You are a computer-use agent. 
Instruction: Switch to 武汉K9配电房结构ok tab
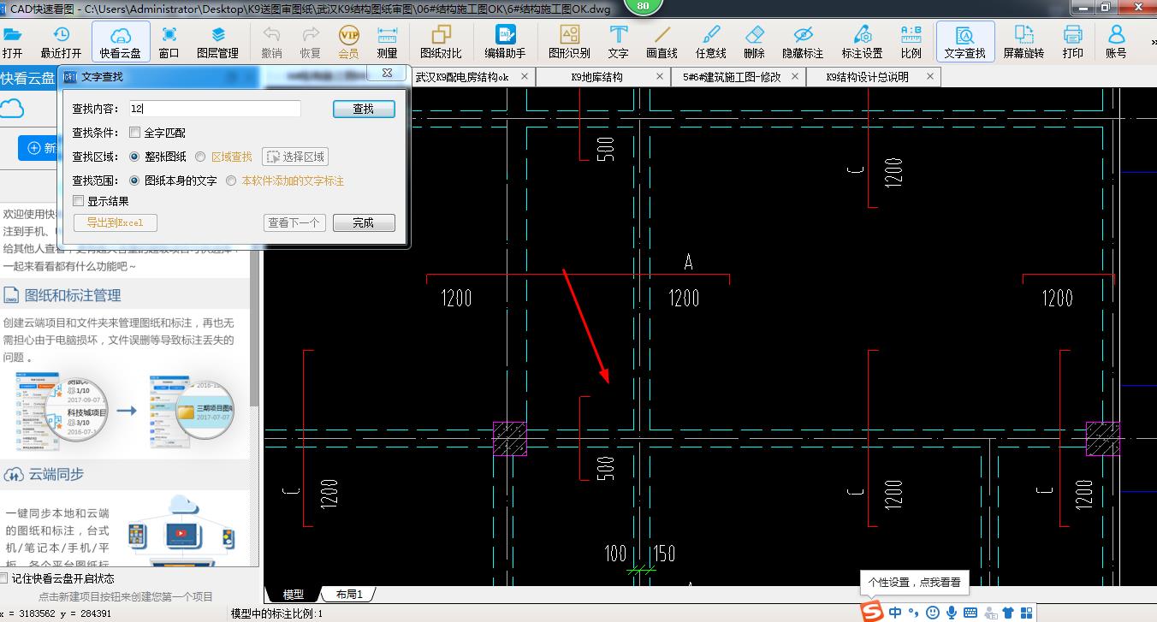462,77
